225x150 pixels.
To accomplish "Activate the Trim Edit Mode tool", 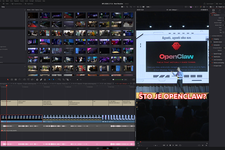I will pyautogui.click(x=12, y=79).
